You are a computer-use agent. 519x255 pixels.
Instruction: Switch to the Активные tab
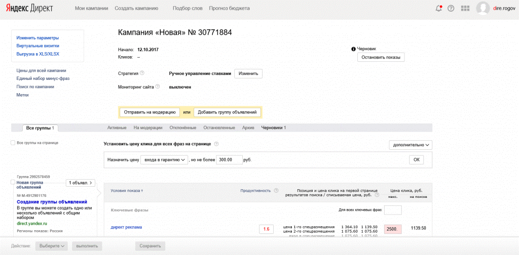pos(117,128)
